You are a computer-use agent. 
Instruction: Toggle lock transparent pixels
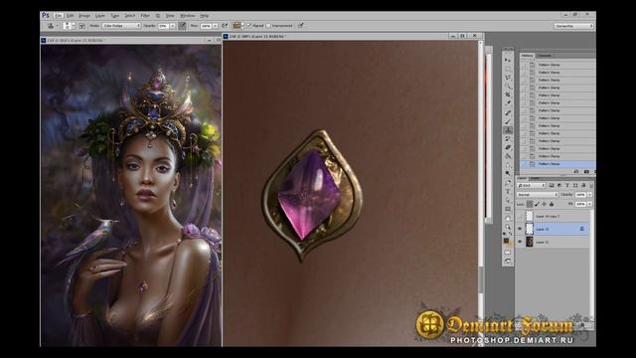pyautogui.click(x=530, y=204)
